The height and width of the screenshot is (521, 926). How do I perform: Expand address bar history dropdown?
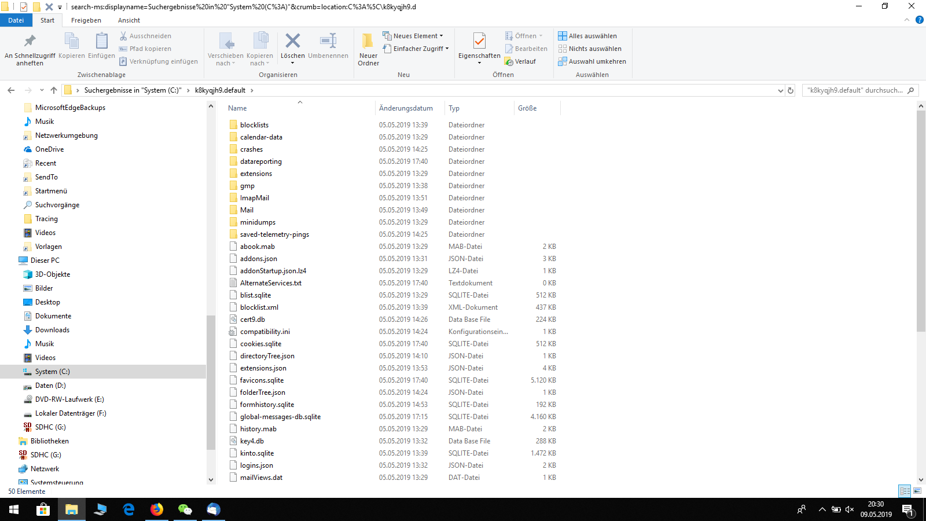(x=780, y=90)
